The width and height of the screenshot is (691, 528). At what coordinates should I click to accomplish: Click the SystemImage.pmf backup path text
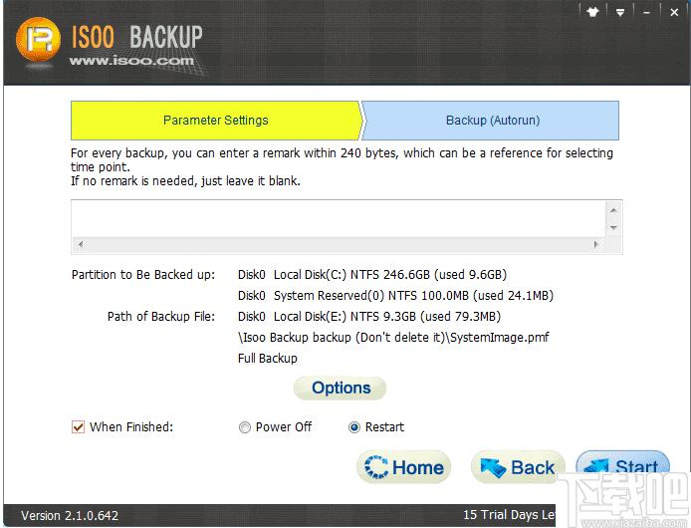(393, 338)
